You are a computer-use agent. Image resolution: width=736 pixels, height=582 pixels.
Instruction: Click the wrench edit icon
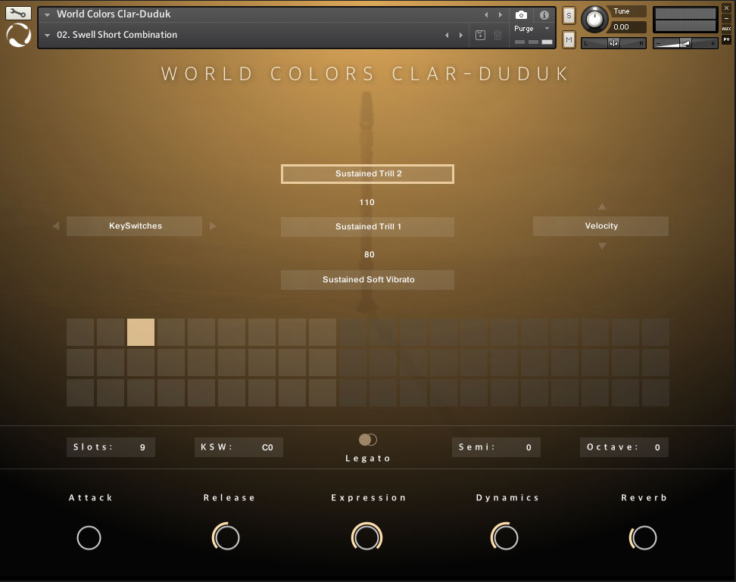coord(19,13)
